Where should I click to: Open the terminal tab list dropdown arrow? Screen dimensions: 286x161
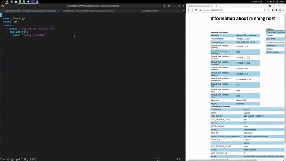tap(184, 11)
